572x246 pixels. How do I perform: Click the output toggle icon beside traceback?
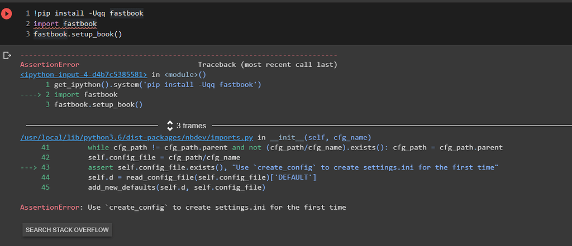coord(7,55)
